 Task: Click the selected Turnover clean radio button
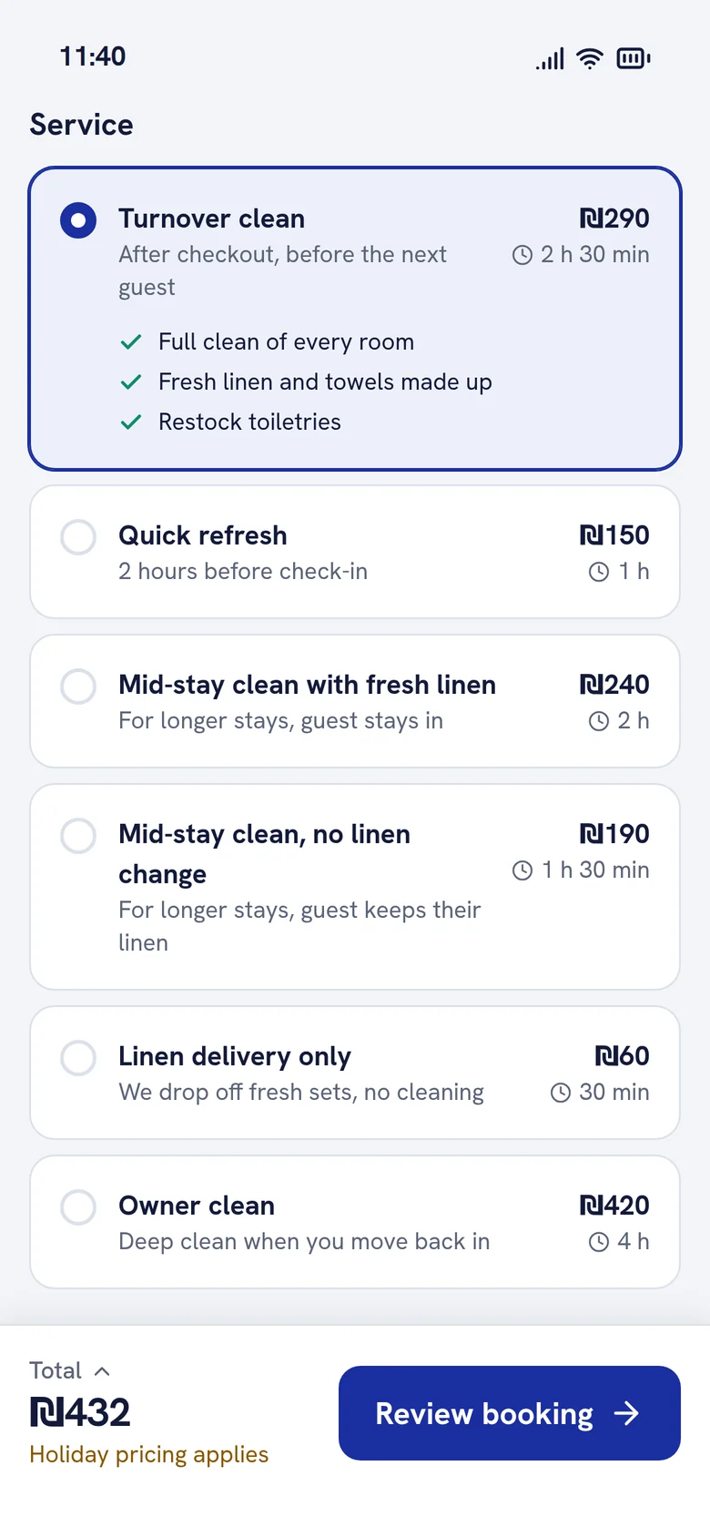tap(78, 220)
